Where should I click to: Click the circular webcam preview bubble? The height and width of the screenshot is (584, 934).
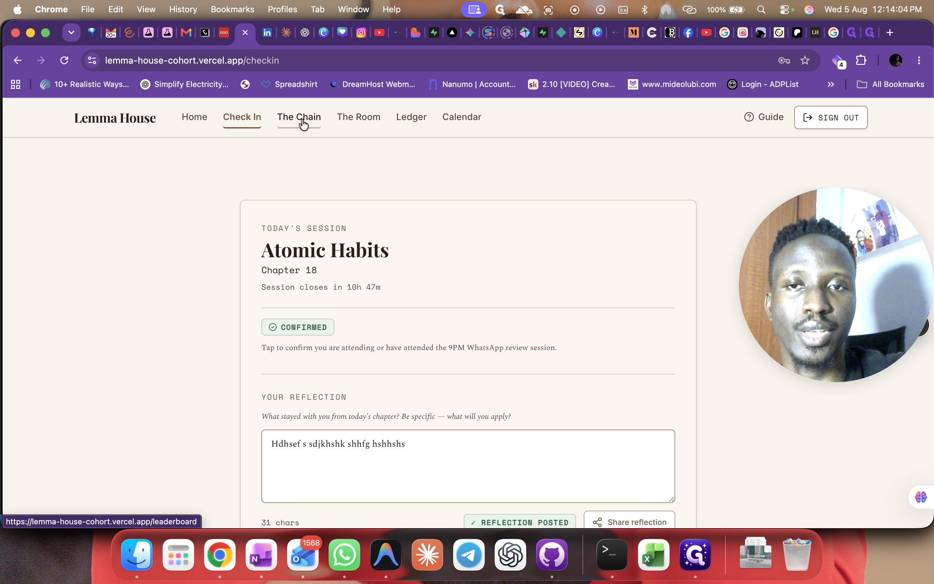pyautogui.click(x=836, y=285)
